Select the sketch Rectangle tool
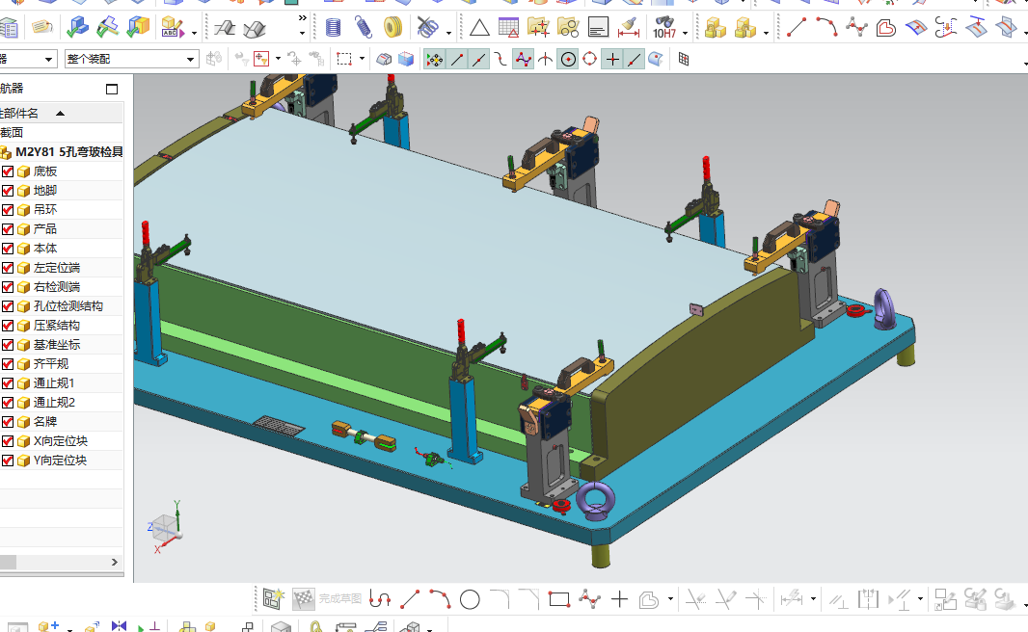 point(559,599)
